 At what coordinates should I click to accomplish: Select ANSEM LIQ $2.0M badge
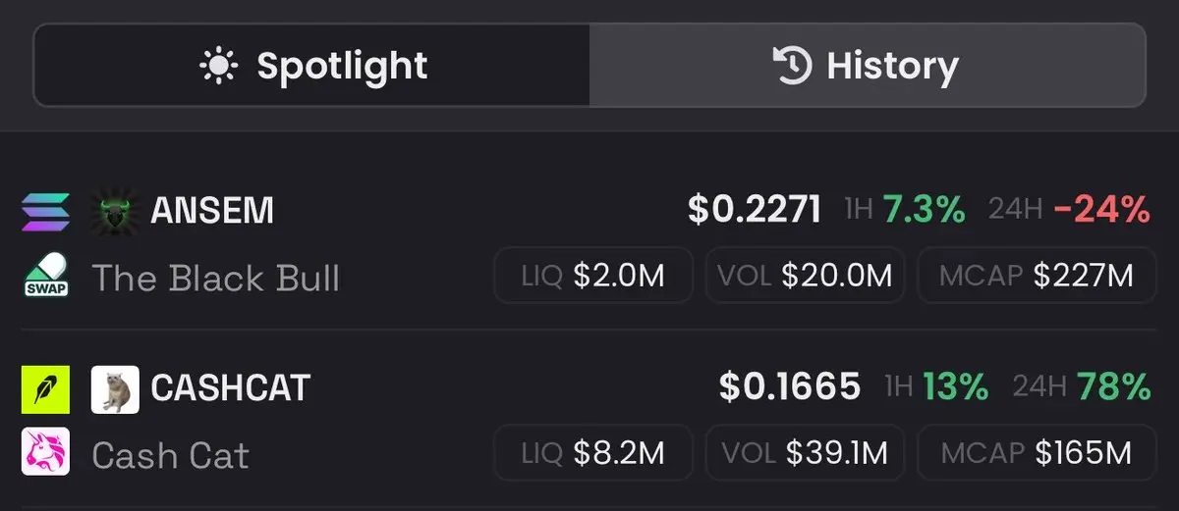click(x=593, y=276)
